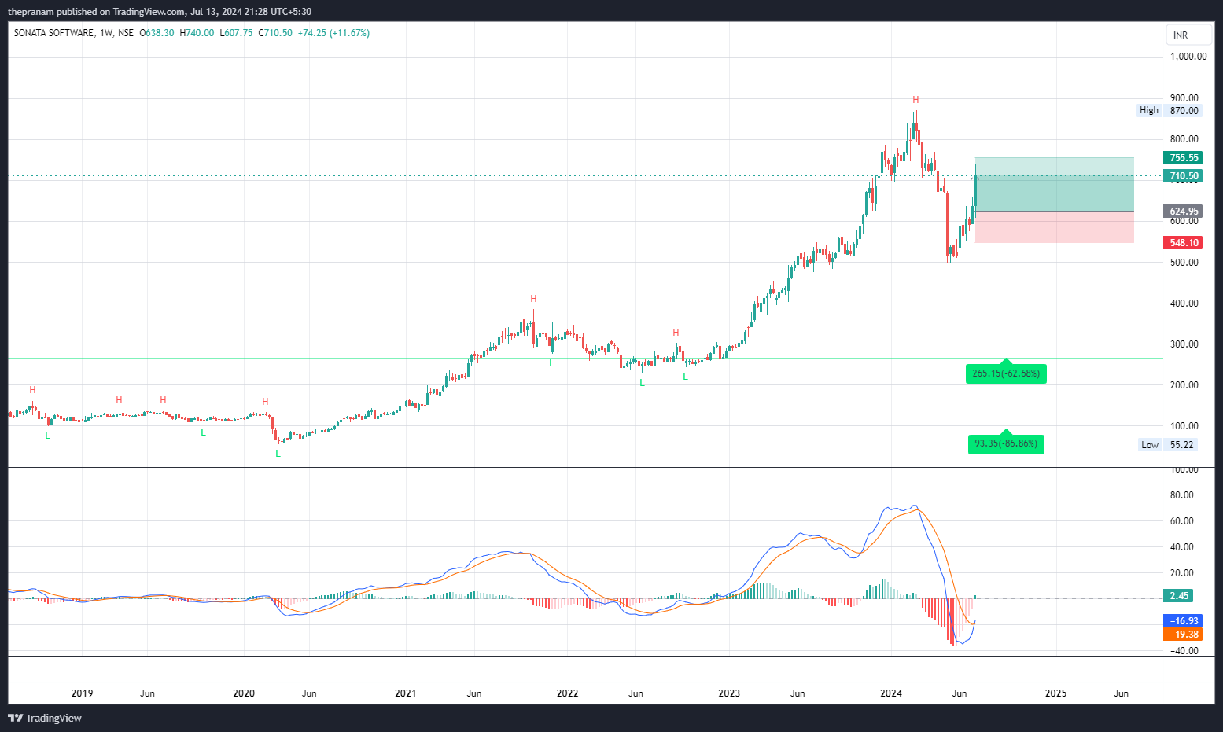Click the green 265.15(-62.68%) label
Viewport: 1223px width, 732px height.
[1006, 373]
